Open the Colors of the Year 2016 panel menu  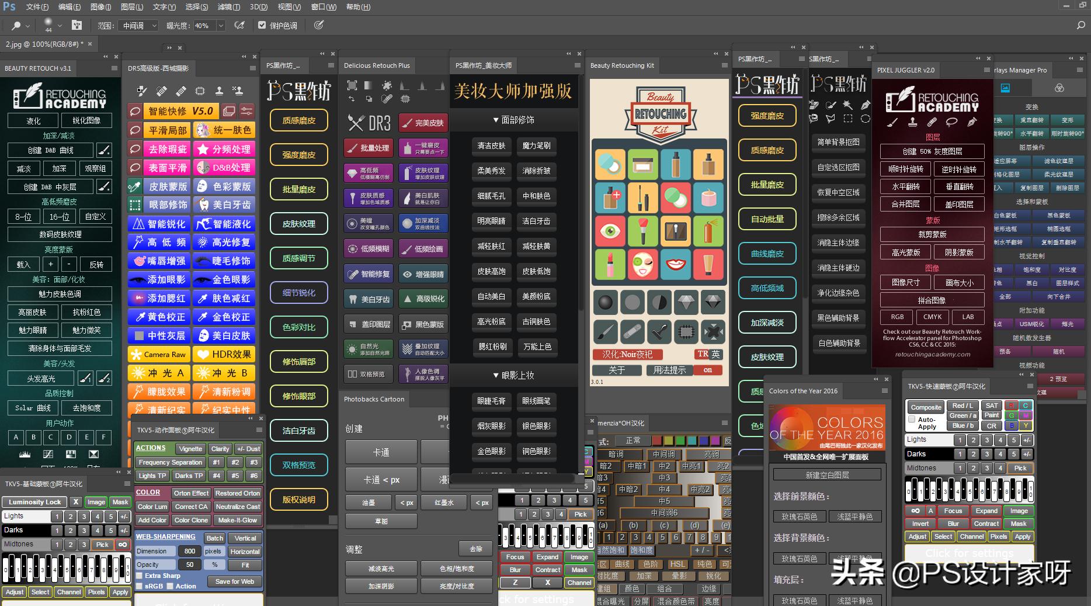pyautogui.click(x=884, y=391)
